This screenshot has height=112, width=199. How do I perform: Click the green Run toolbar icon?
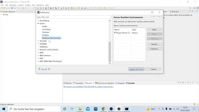[x=46, y=8]
